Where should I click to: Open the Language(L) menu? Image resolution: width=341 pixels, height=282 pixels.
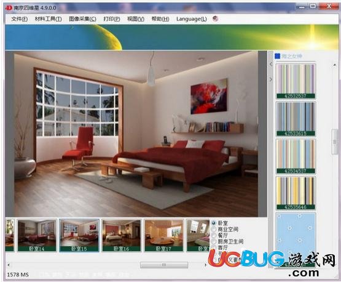coord(192,19)
